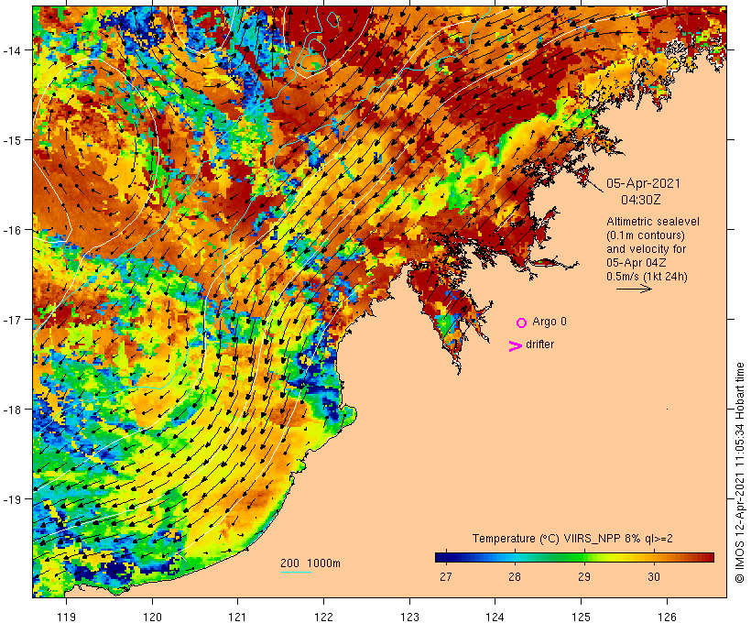Screen dimensions: 751x623
Task: Click the color bar value '30'
Action: click(x=654, y=576)
